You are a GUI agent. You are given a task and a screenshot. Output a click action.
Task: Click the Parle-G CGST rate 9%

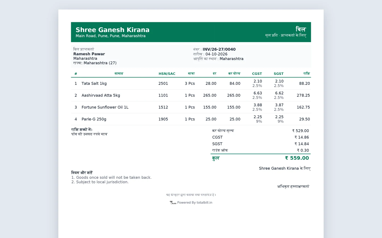click(259, 121)
